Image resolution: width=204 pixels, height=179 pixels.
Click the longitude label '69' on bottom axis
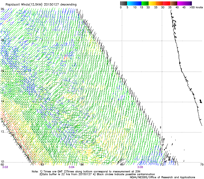coord(122,165)
